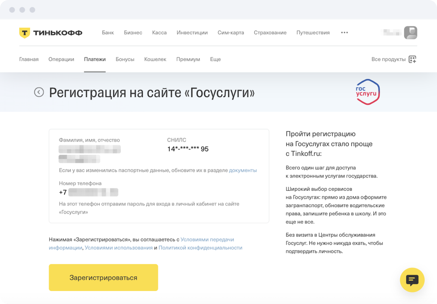
Task: Click the heading Пройти регистрацию на Госуслугах
Action: (329, 144)
